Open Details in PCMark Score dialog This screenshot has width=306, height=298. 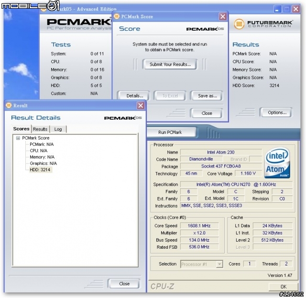tap(134, 96)
